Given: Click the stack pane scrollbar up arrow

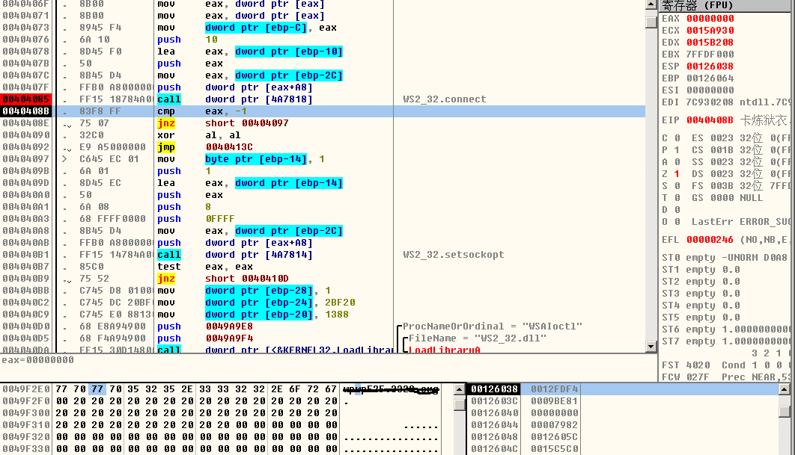Looking at the screenshot, I should point(784,389).
